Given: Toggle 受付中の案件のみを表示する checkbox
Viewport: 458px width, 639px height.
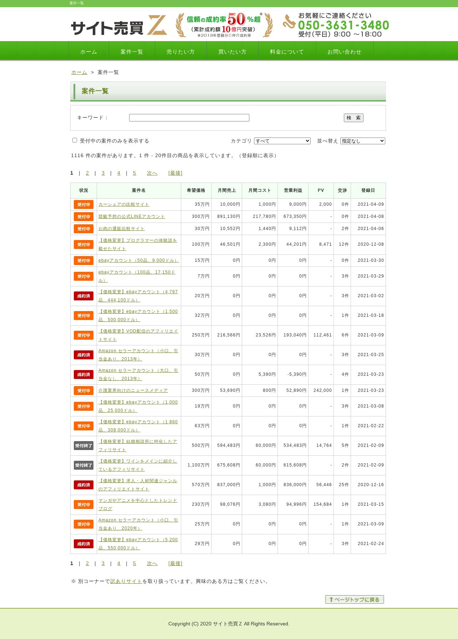Looking at the screenshot, I should (75, 140).
